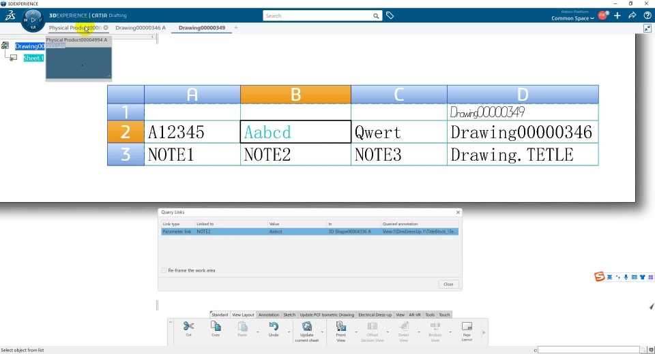Click the IME toolbox grid icon
The width and height of the screenshot is (655, 354).
[650, 277]
